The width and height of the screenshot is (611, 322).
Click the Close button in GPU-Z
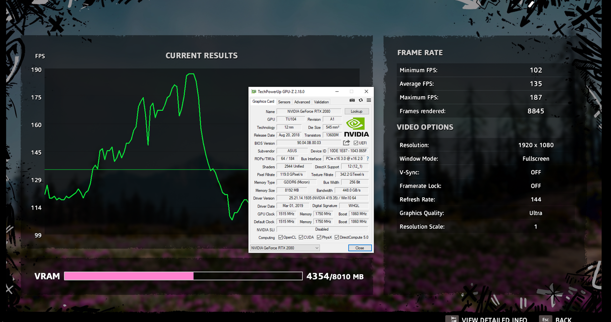point(359,248)
